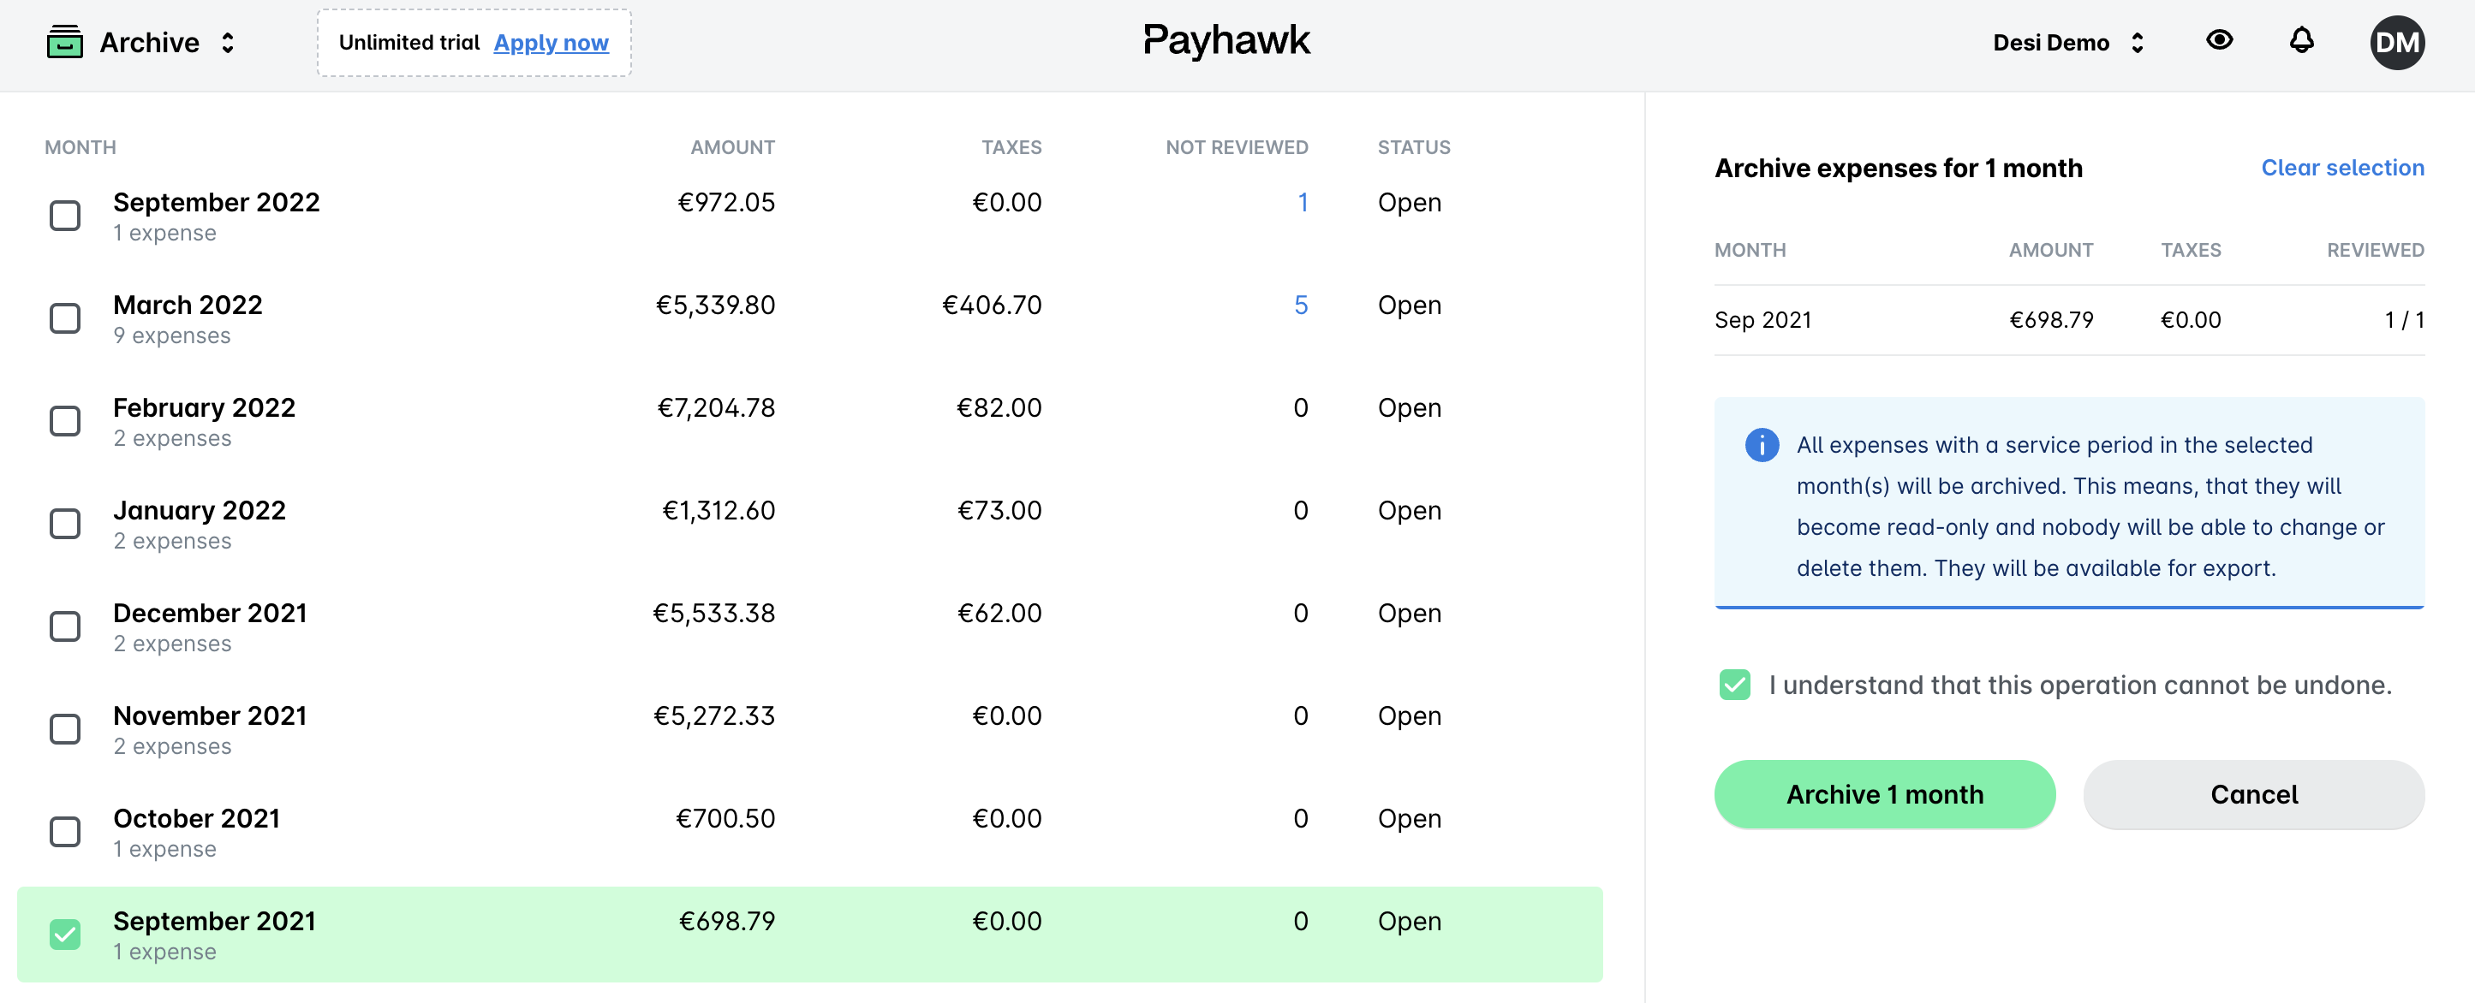This screenshot has height=1003, width=2475.
Task: Untick 'I understand' confirmation checkbox
Action: (x=1734, y=685)
